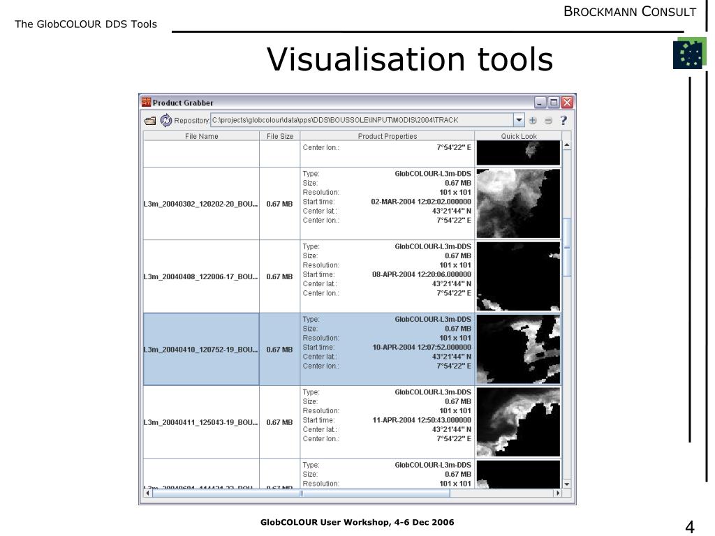Screen dimensions: 715x536
Task: Click the horizontal scrollbar left arrow
Action: pos(147,493)
